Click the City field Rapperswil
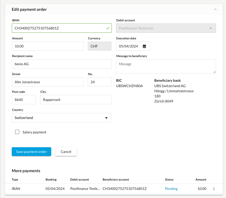The image size is (226, 198). tap(76, 99)
